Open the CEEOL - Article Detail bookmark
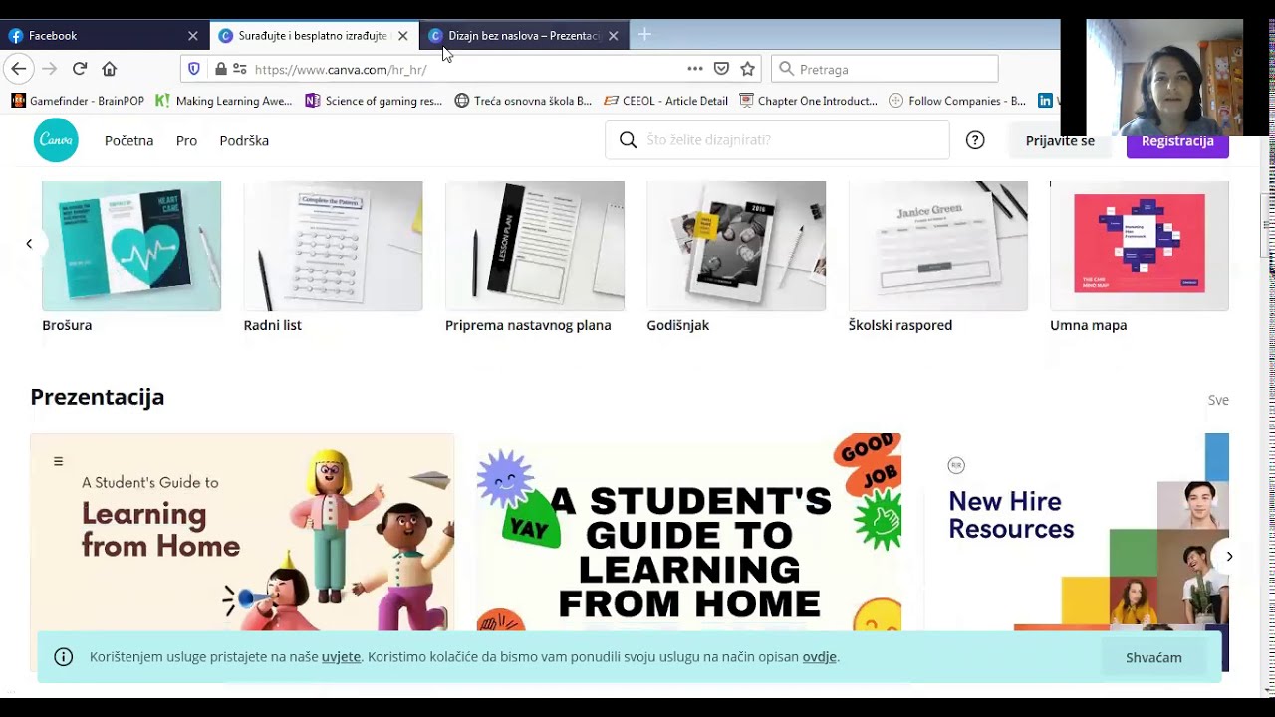This screenshot has height=717, width=1275. click(x=665, y=101)
